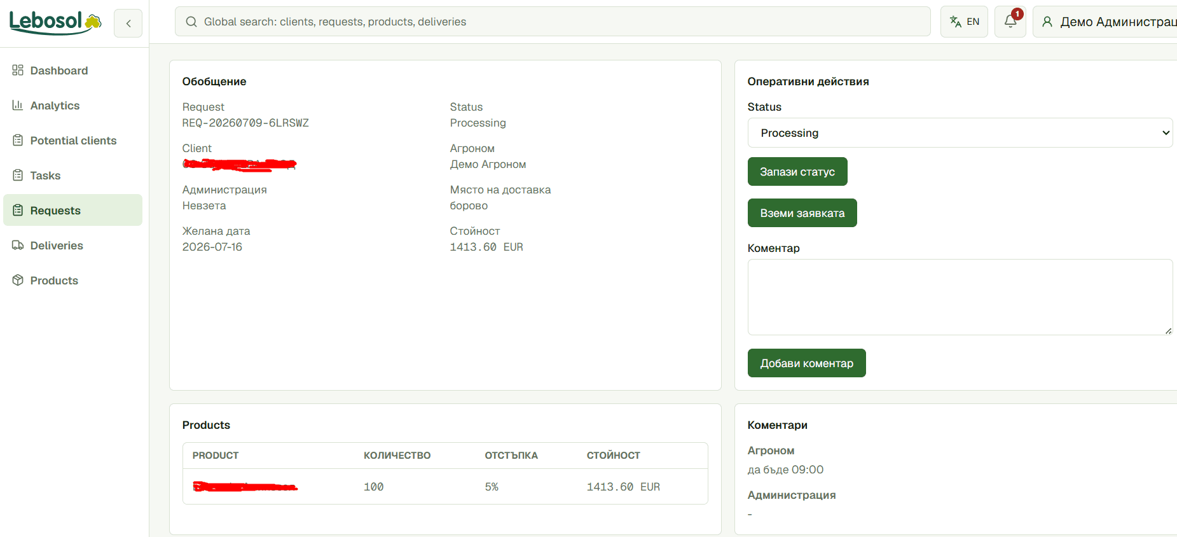Click the Dashboard grid icon
The height and width of the screenshot is (537, 1177).
tap(18, 70)
